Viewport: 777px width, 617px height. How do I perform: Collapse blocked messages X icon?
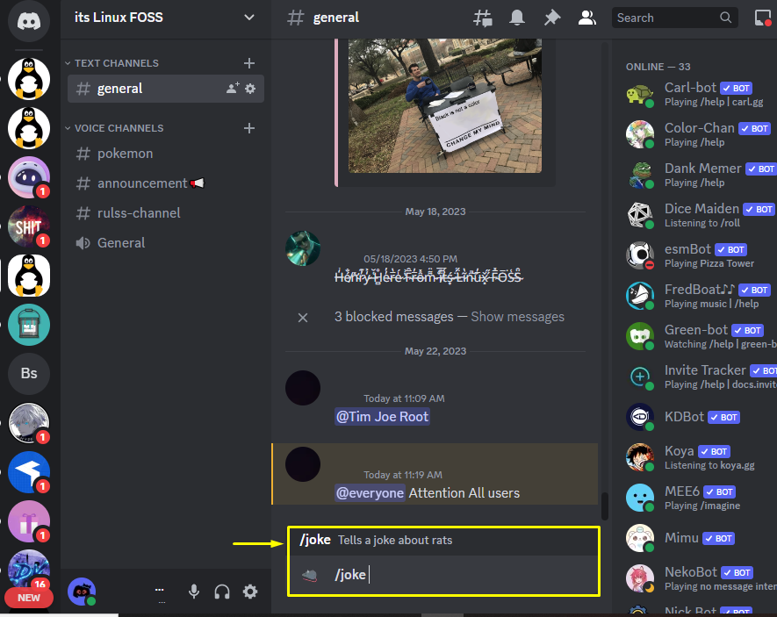point(303,318)
